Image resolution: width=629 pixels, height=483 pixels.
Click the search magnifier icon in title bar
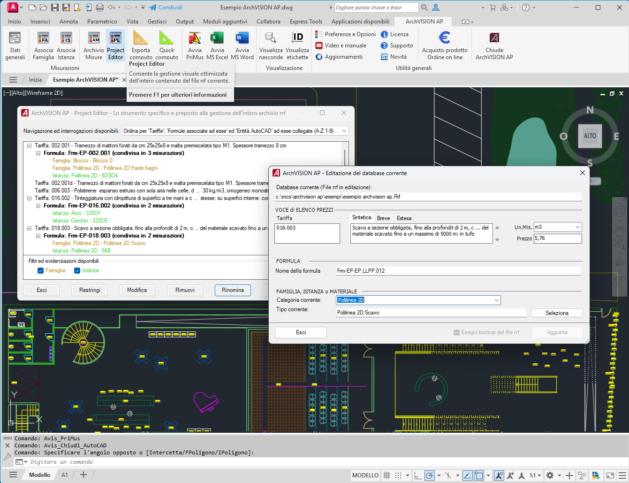pyautogui.click(x=424, y=8)
